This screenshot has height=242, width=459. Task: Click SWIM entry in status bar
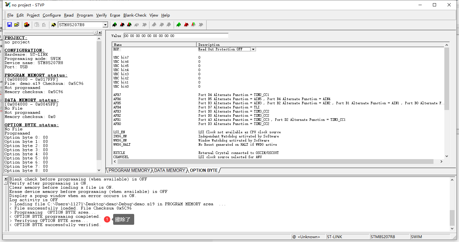click(x=429, y=237)
